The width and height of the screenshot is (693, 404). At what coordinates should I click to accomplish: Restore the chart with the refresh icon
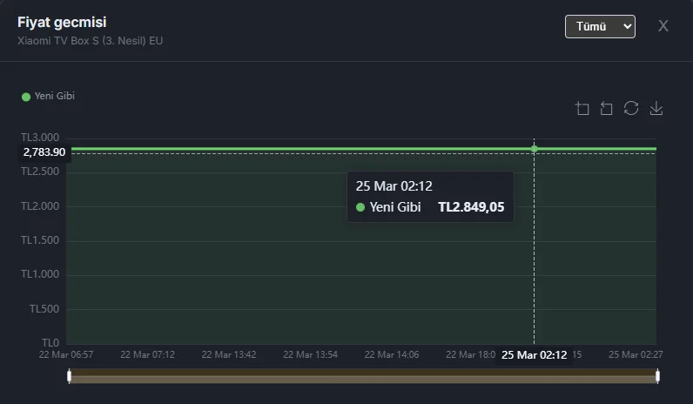coord(631,108)
